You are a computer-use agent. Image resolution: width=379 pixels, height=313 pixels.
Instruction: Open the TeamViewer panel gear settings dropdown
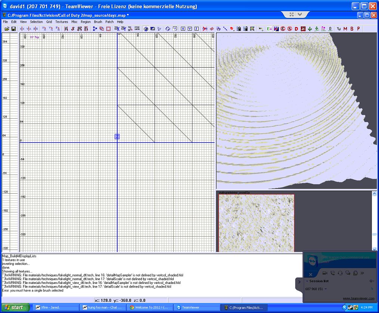[371, 281]
